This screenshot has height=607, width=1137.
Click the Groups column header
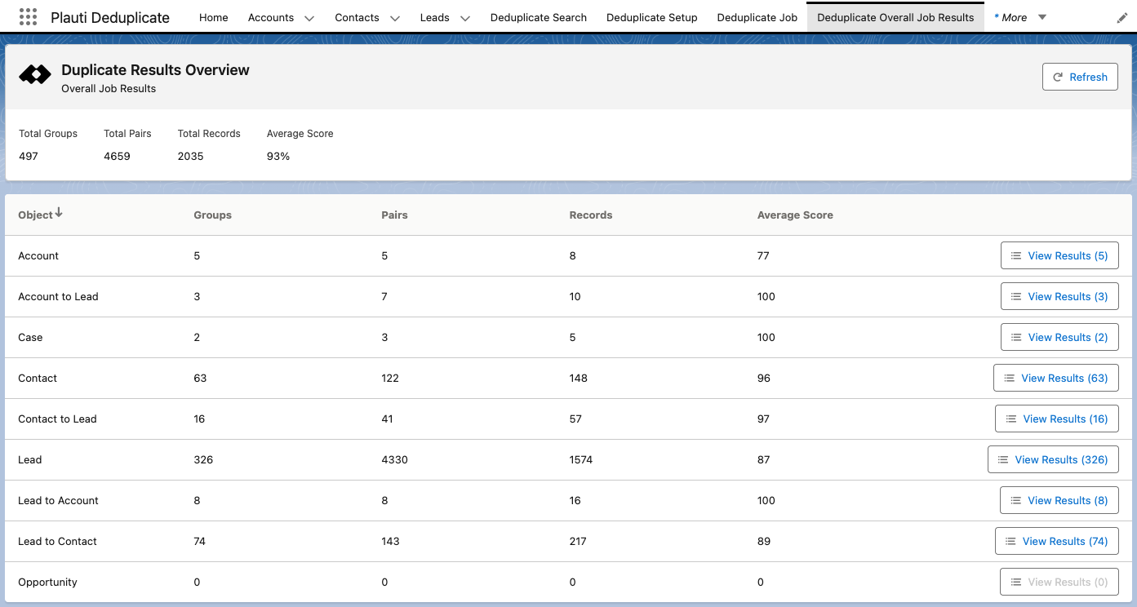point(212,215)
